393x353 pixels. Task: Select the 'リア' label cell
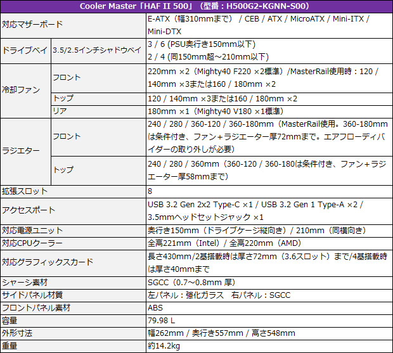coord(98,112)
